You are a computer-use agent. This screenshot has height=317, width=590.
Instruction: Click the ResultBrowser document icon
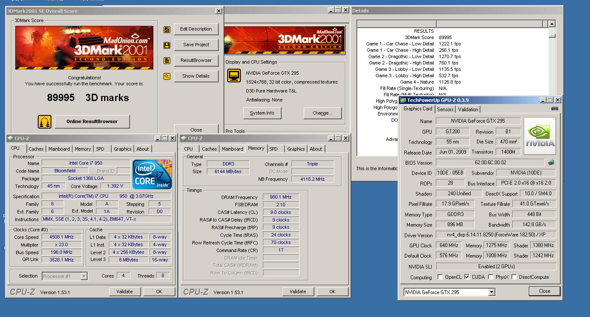(167, 61)
